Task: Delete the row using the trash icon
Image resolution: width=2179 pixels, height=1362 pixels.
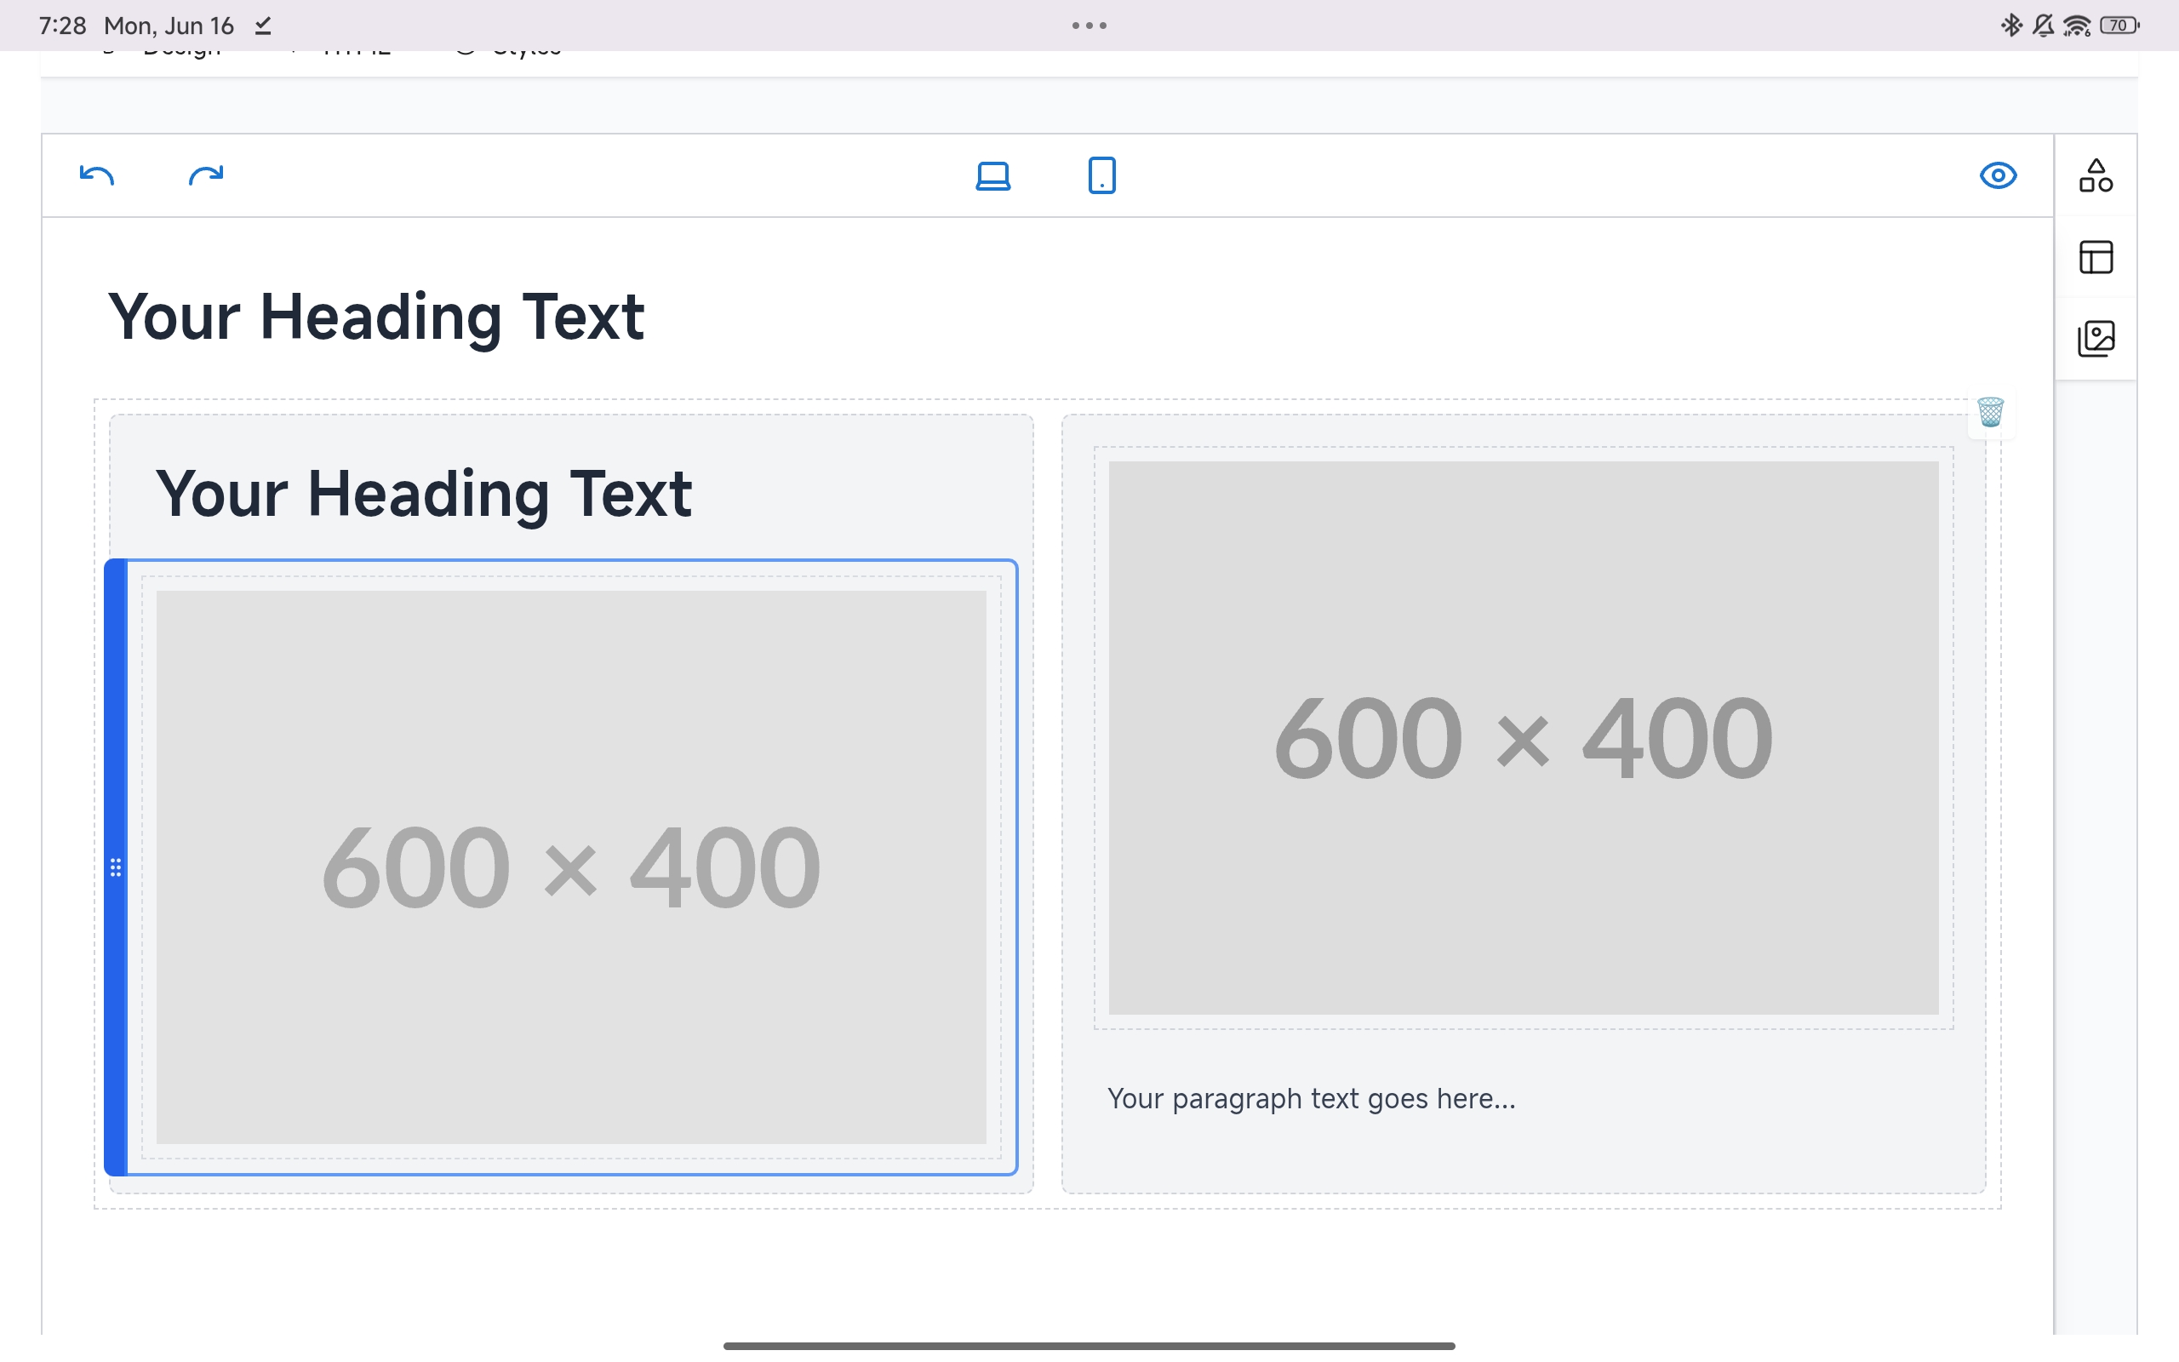Action: [x=1989, y=413]
